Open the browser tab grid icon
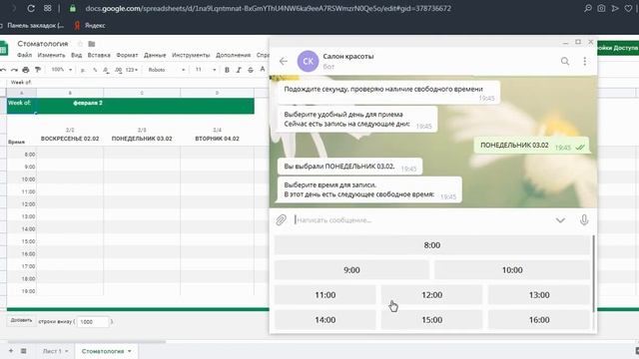This screenshot has height=359, width=639. 48,8
